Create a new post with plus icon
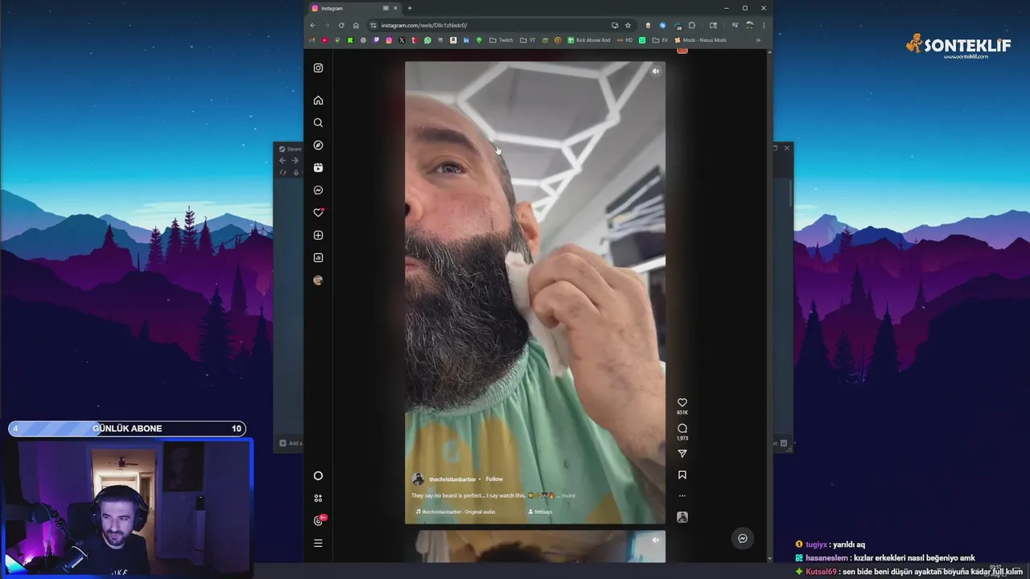1030x579 pixels. (318, 236)
